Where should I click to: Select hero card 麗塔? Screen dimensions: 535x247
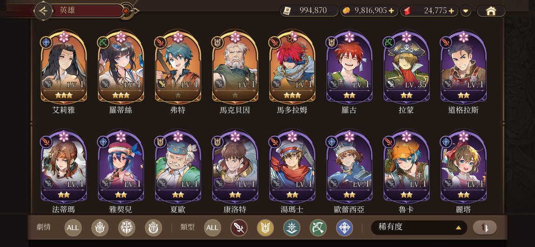(x=463, y=167)
